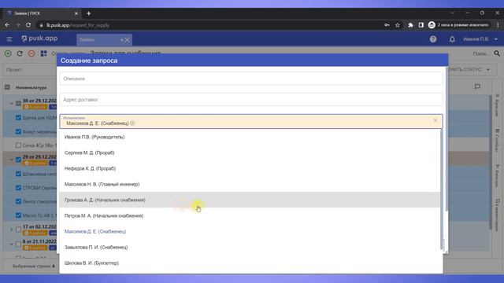Screen dimensions: 504x283
Task: Open the notifications bell
Action: 452,39
